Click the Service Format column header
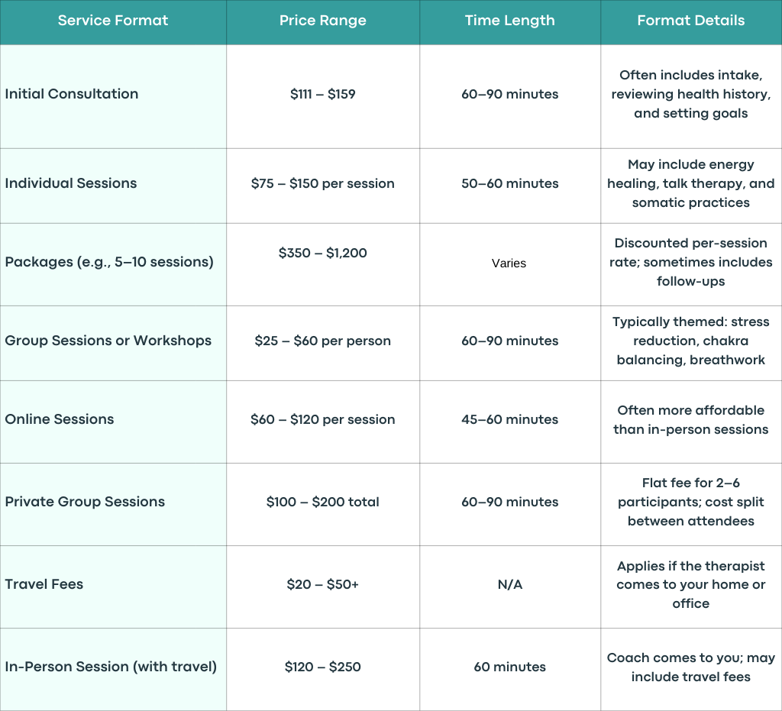This screenshot has height=711, width=782. pos(113,21)
